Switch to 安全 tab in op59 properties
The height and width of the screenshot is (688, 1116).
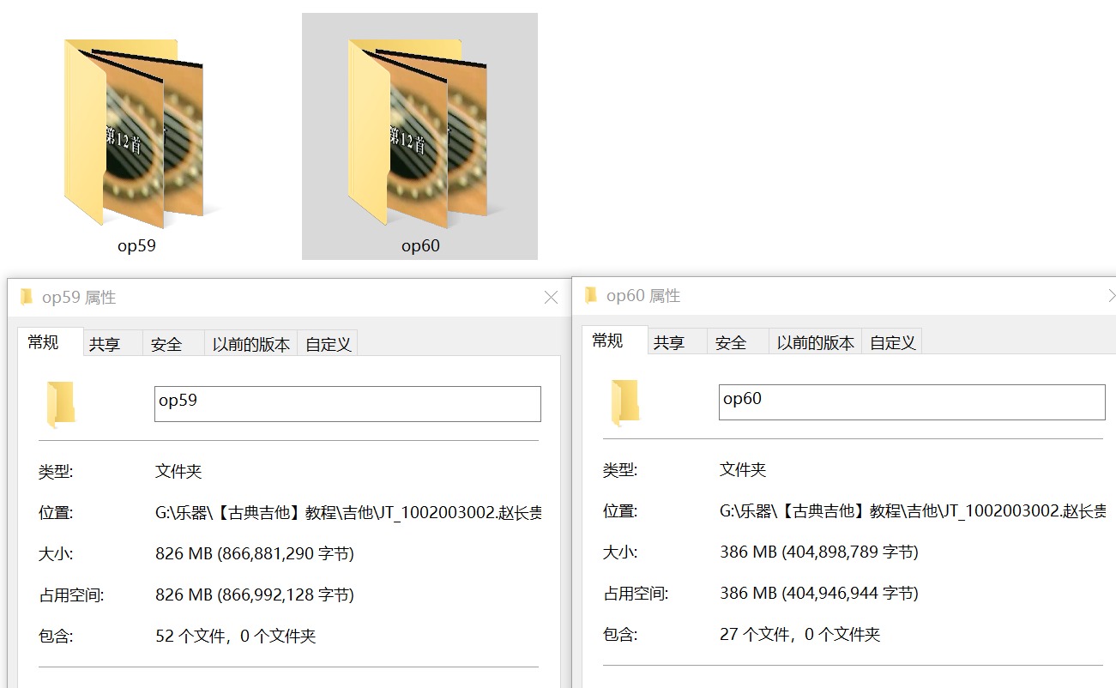[x=166, y=345]
